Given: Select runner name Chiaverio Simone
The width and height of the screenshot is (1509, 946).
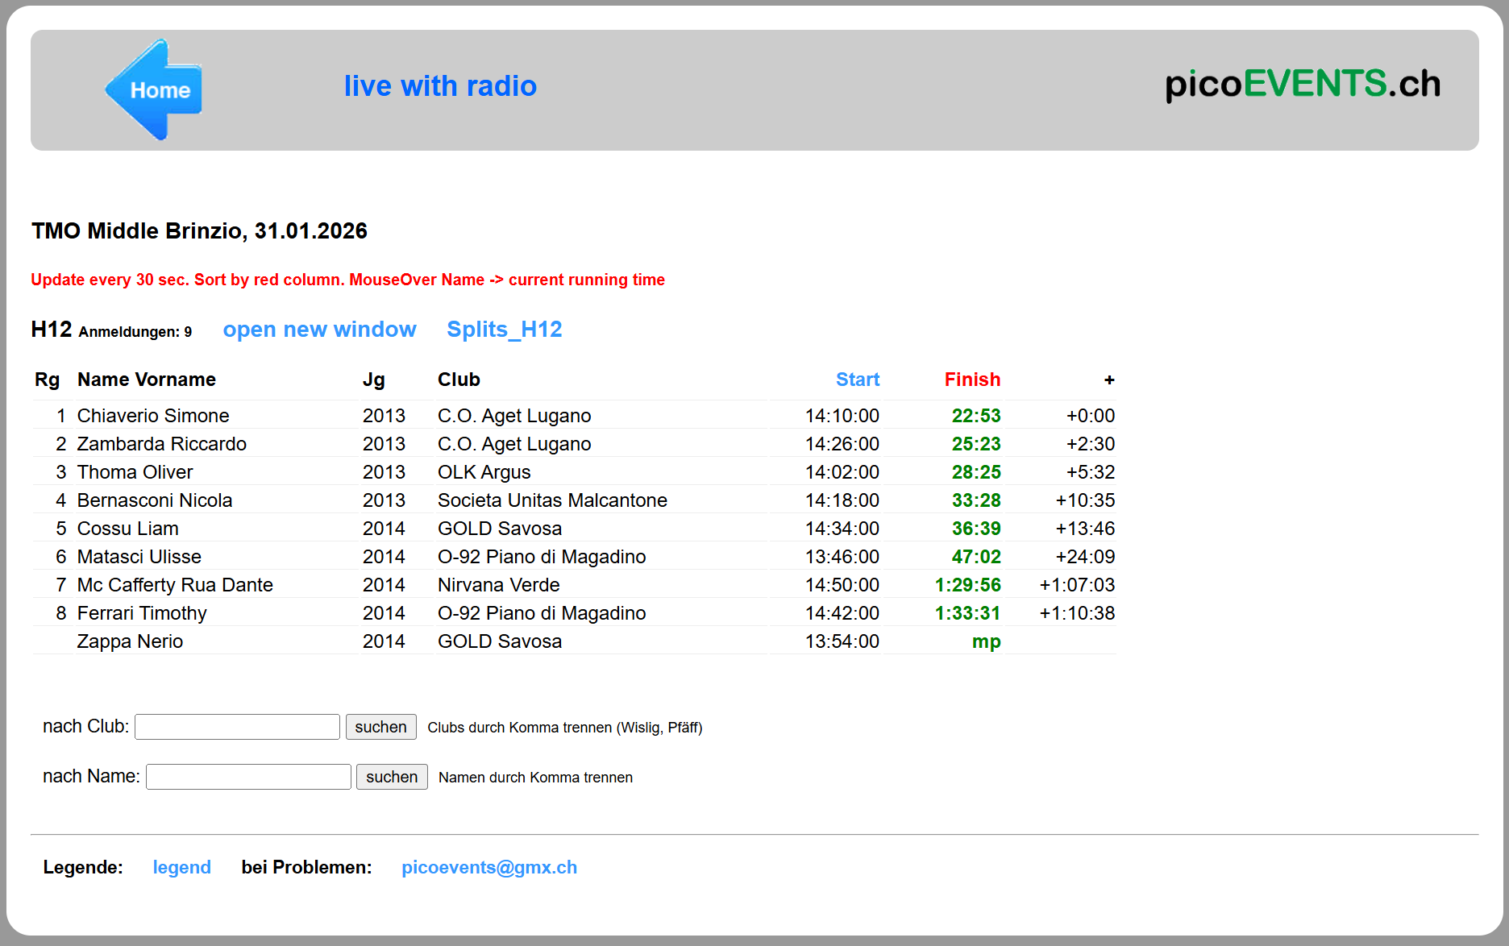Looking at the screenshot, I should click(153, 416).
